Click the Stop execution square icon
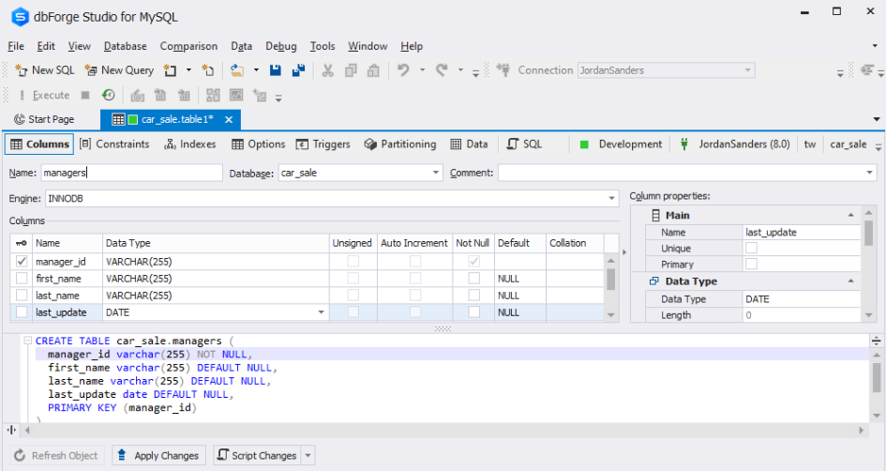The image size is (886, 471). 85,95
